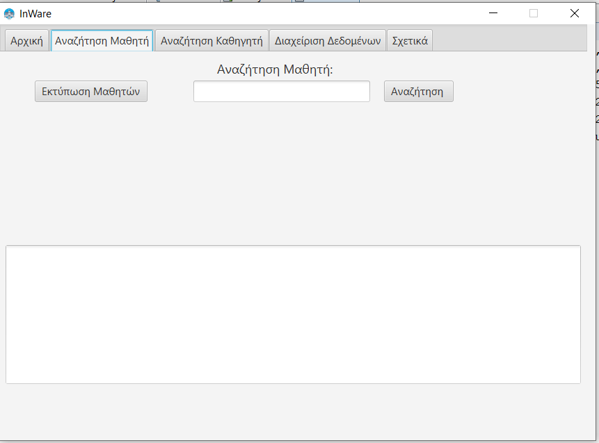The image size is (599, 443).
Task: Click inside the student search text field
Action: pos(281,91)
